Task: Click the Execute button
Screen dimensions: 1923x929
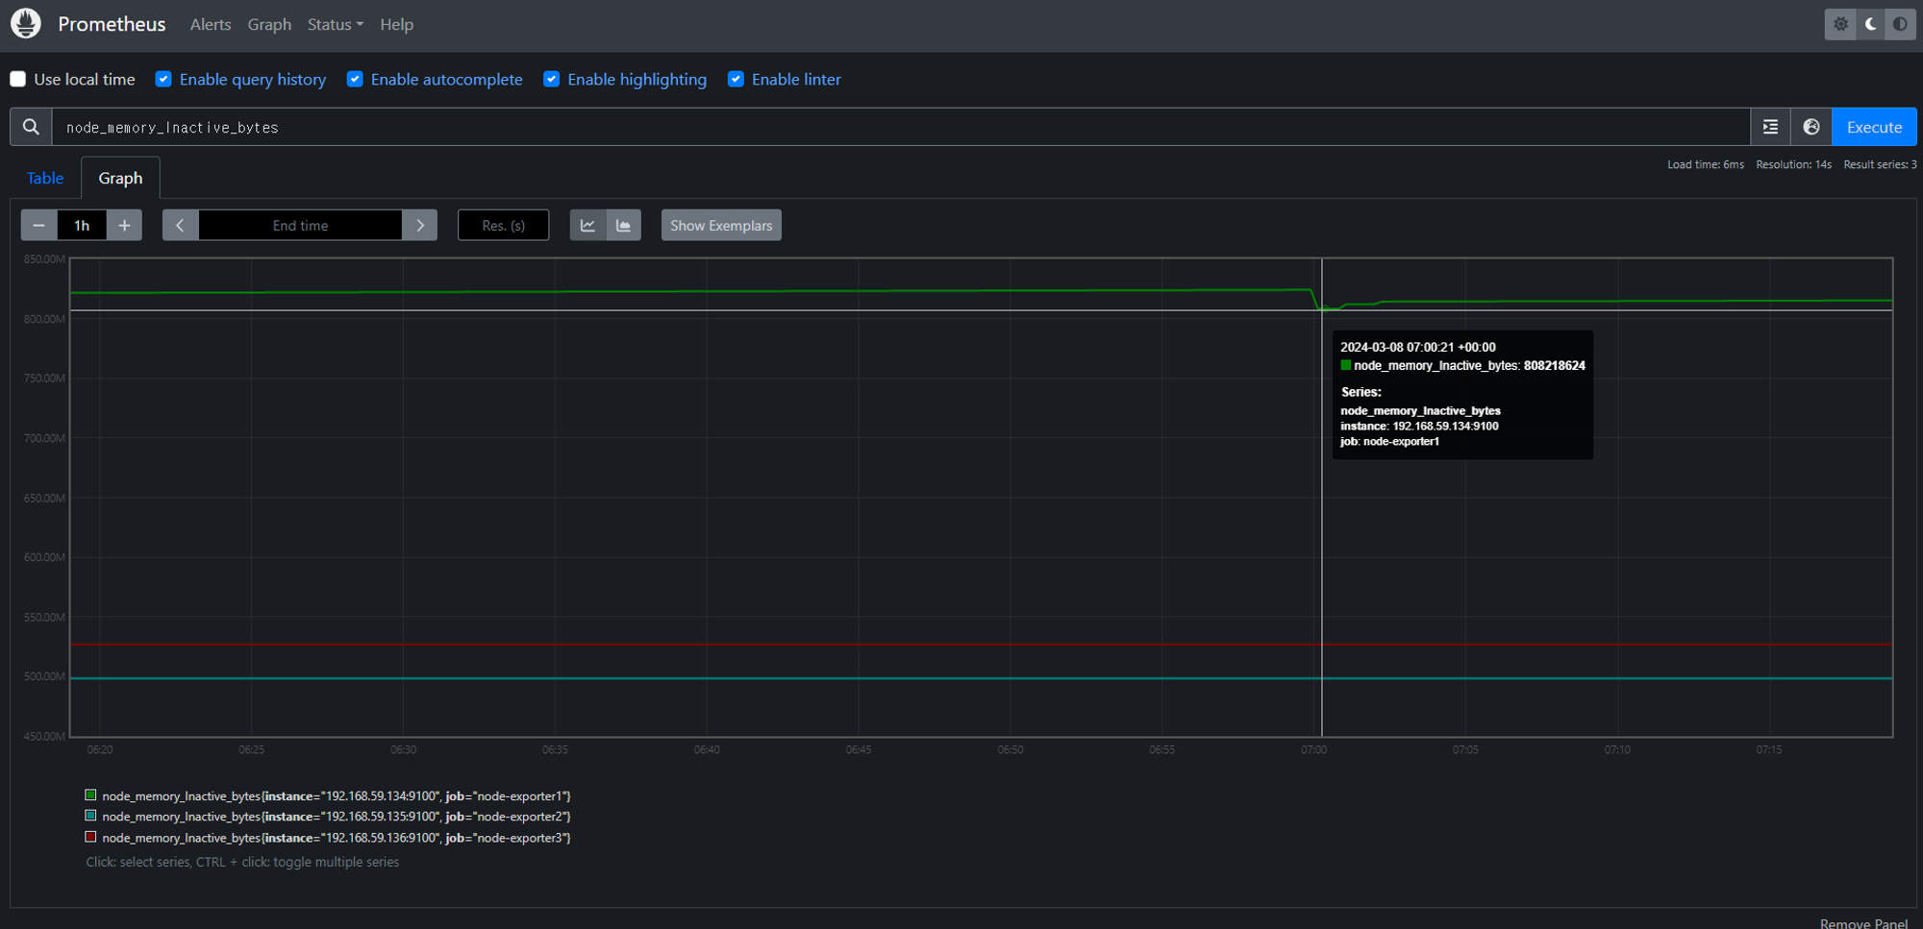Action: click(1874, 127)
